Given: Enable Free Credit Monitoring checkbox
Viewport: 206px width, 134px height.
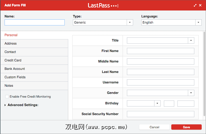Looking at the screenshot, I should [7, 97].
